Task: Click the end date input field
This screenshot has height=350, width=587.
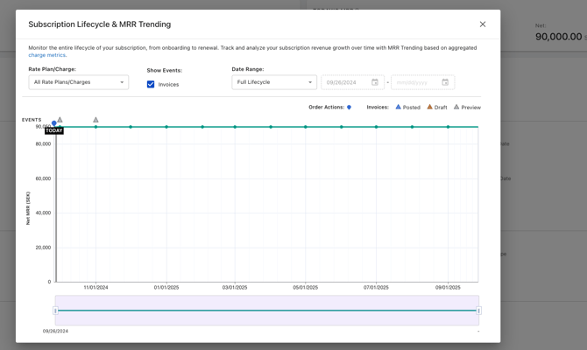Action: point(414,82)
